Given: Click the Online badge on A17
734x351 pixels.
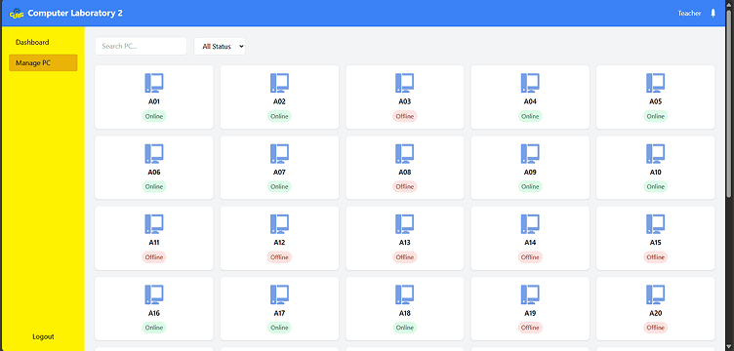Looking at the screenshot, I should [279, 328].
